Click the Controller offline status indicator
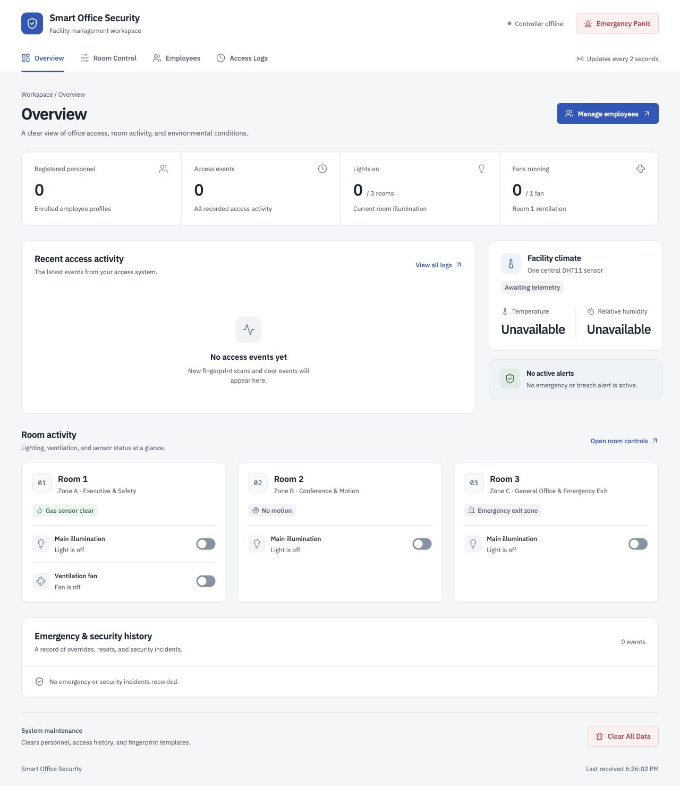680x786 pixels. (x=535, y=24)
